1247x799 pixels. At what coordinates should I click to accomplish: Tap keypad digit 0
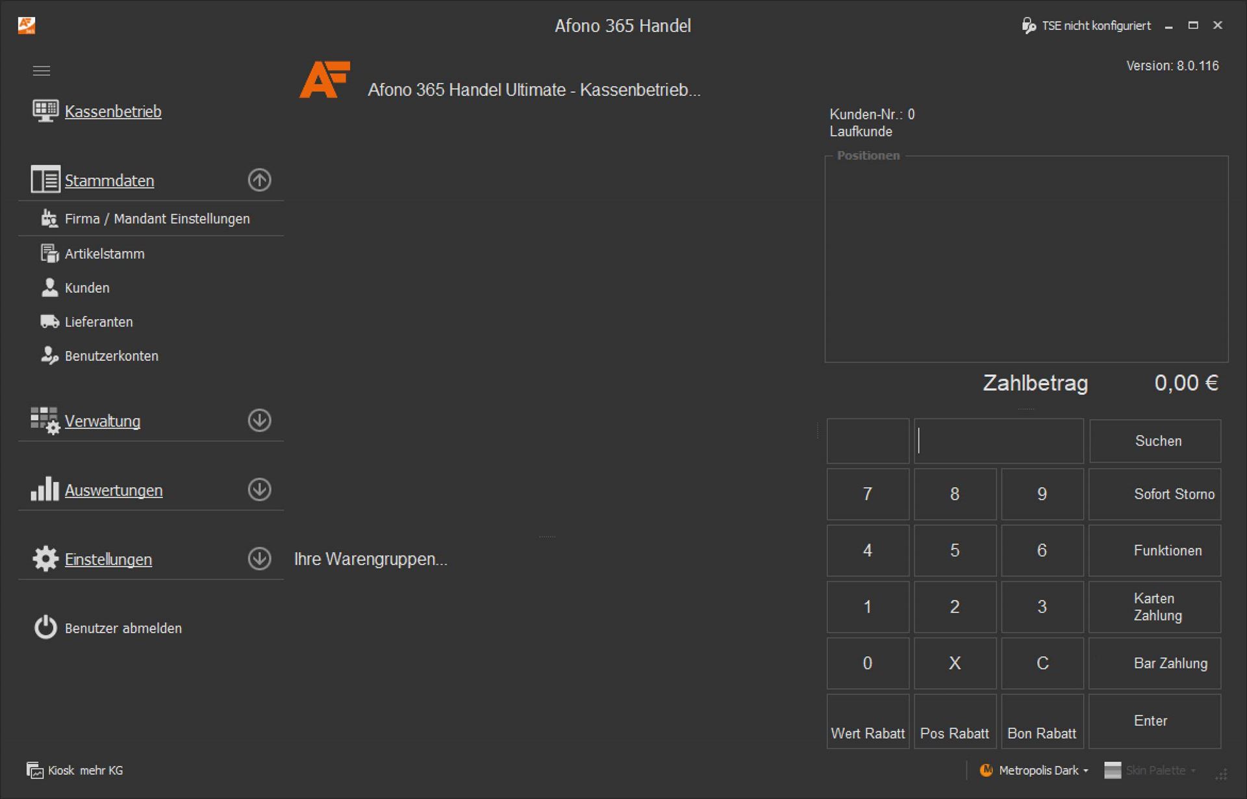pos(868,663)
